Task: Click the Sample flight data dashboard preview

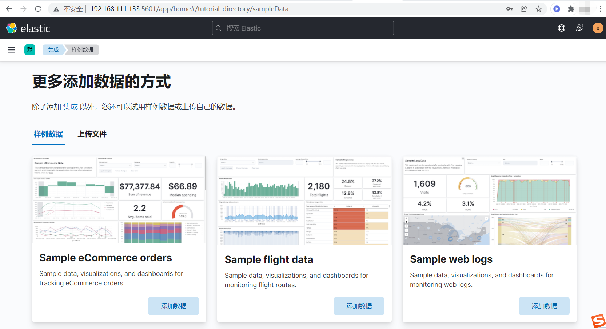Action: [304, 201]
